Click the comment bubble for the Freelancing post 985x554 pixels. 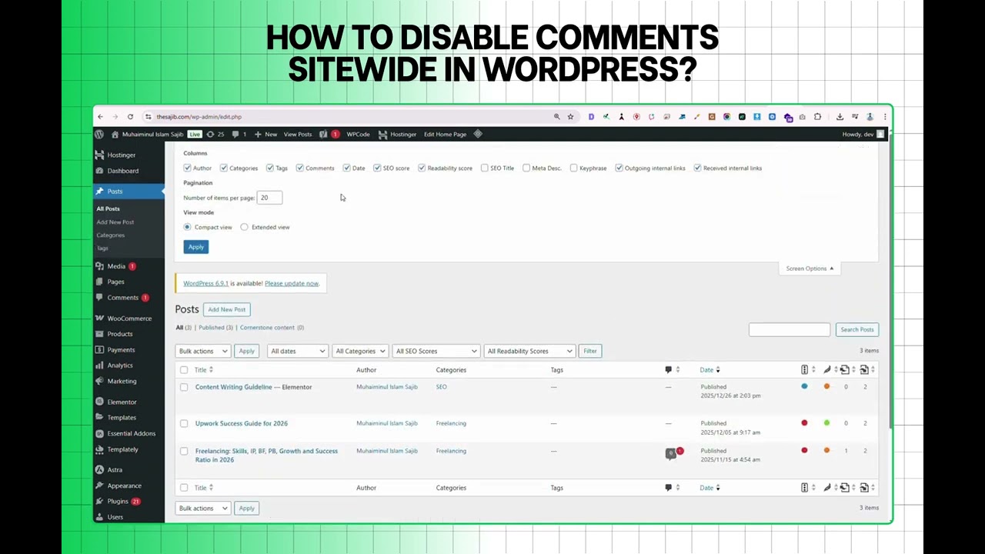point(671,454)
